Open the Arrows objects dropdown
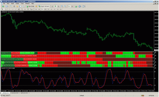 32,9
